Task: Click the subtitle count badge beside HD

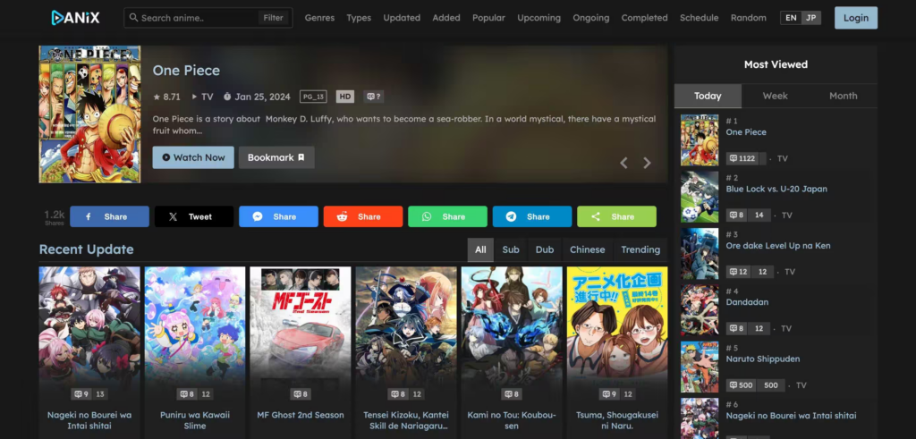Action: (373, 97)
